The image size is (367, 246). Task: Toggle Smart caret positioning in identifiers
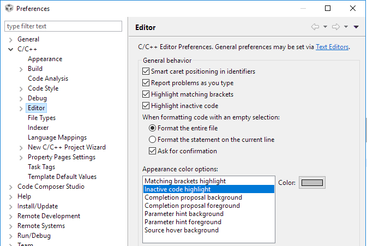pos(146,71)
